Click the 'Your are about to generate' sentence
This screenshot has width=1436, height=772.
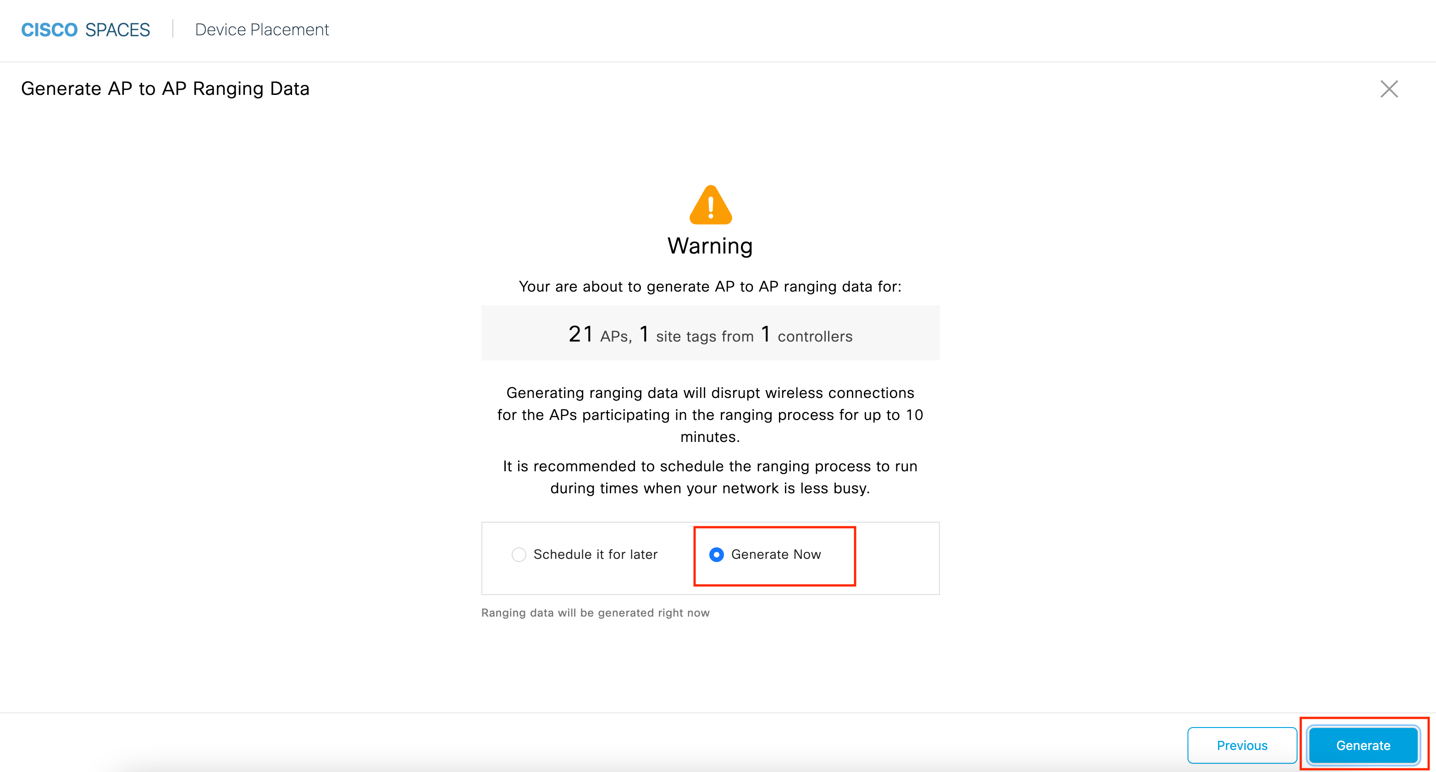pyautogui.click(x=710, y=287)
